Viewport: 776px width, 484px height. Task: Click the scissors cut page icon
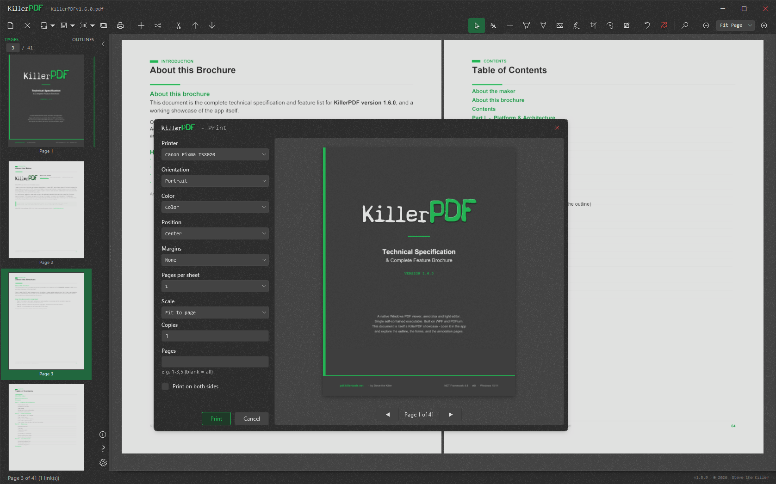[179, 25]
